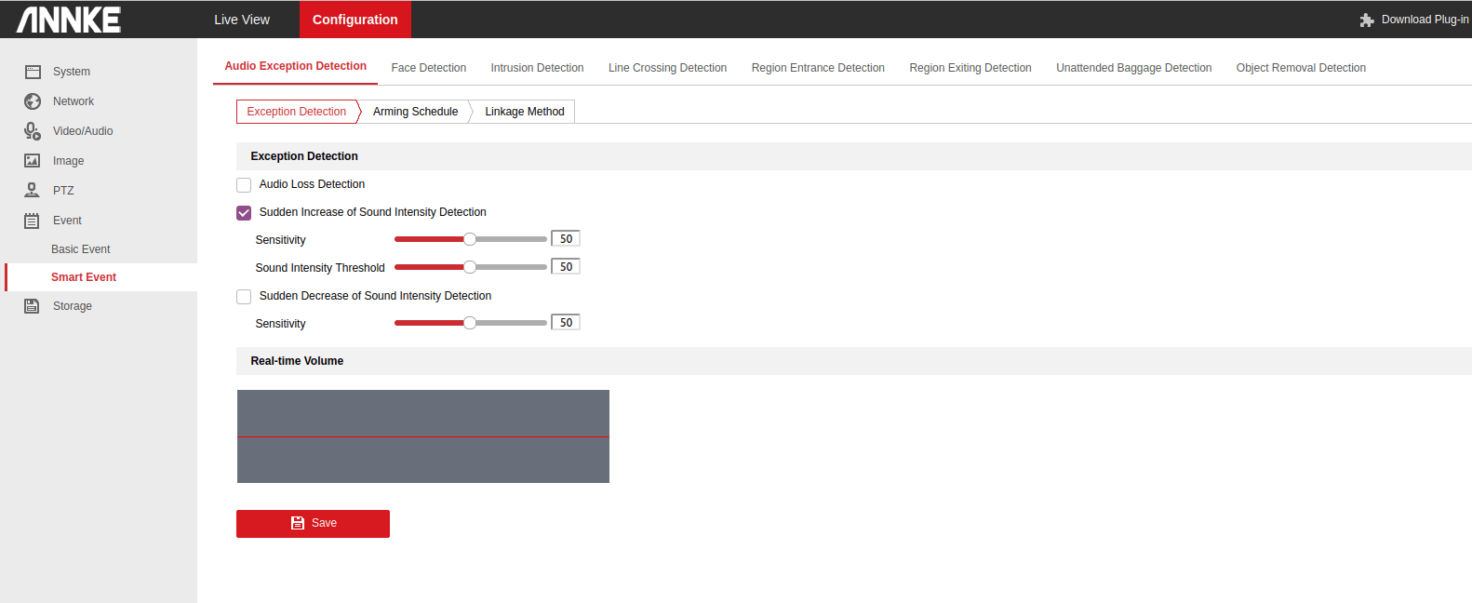This screenshot has height=603, width=1472.
Task: Click the Download Plug-in link
Action: click(1425, 20)
